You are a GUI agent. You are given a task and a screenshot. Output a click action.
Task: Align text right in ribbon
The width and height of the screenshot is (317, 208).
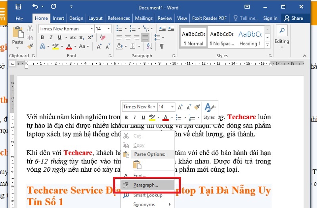[137, 37]
